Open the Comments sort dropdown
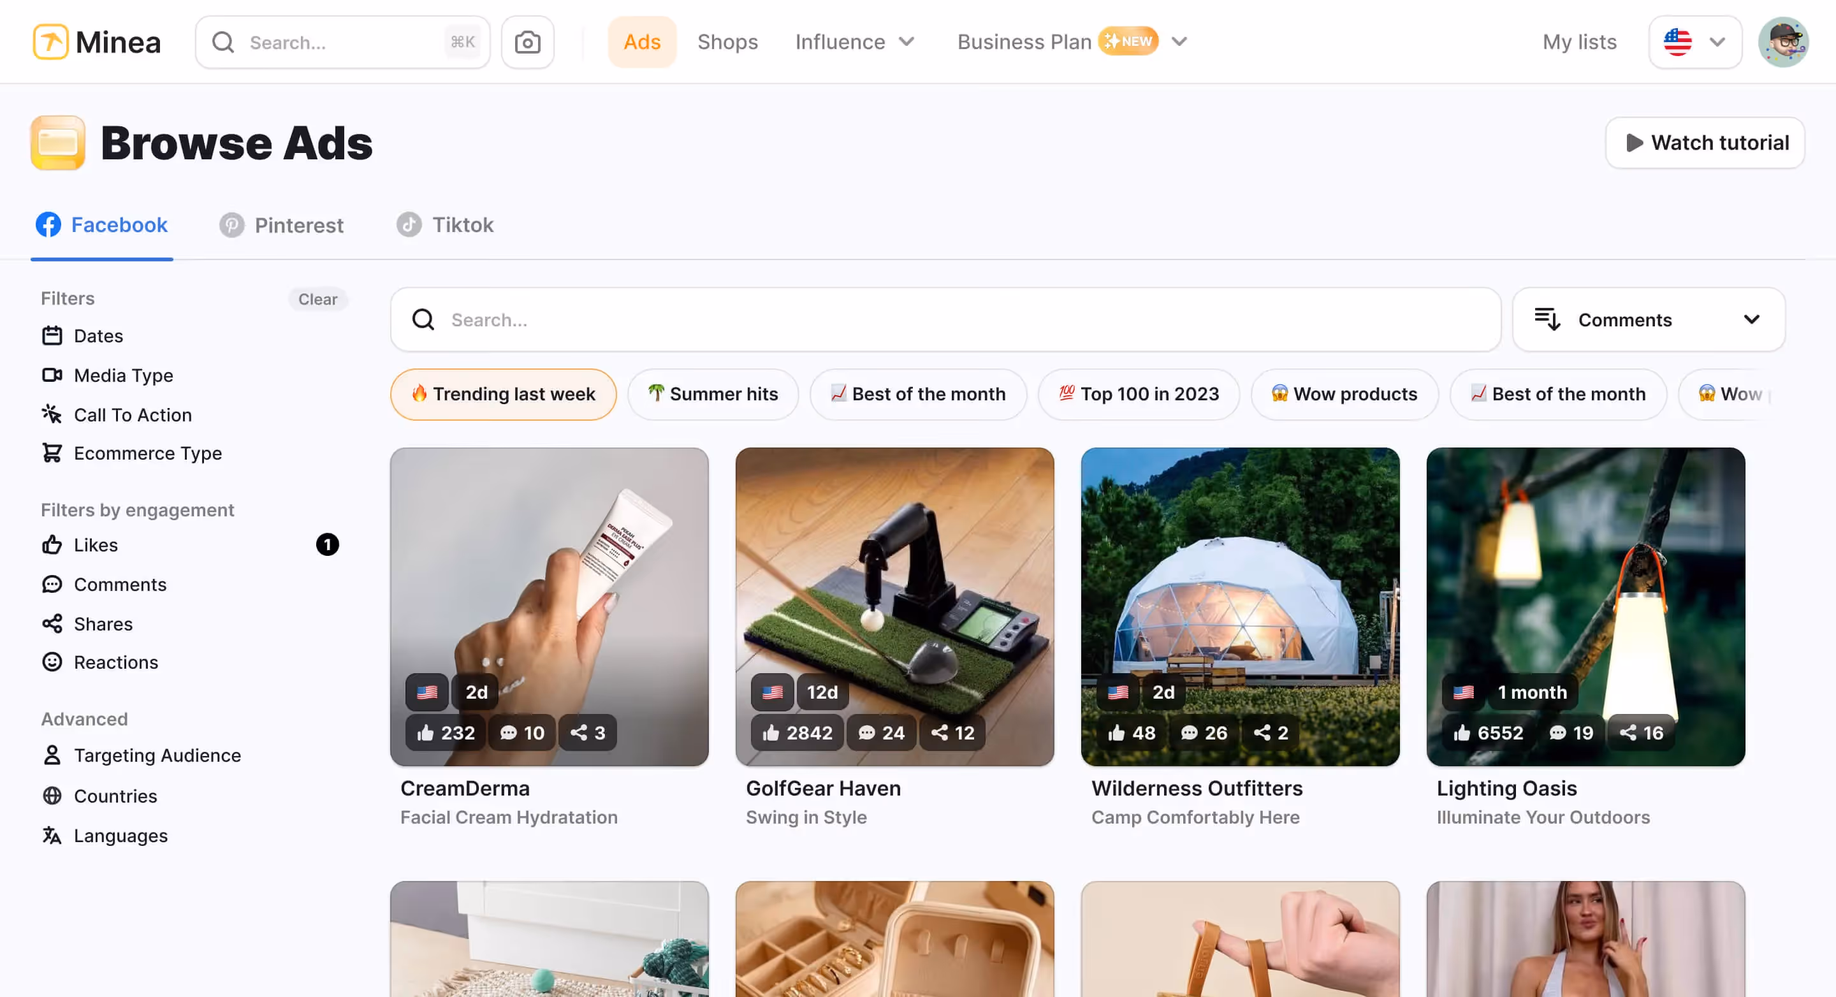The image size is (1836, 997). tap(1648, 320)
